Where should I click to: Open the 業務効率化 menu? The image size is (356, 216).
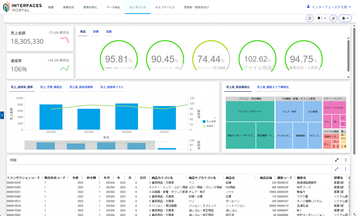click(x=90, y=7)
